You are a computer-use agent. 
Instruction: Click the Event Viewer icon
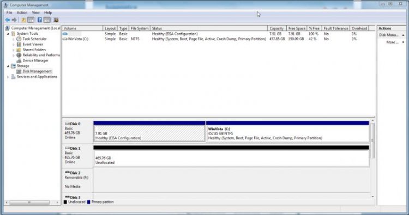[19, 44]
